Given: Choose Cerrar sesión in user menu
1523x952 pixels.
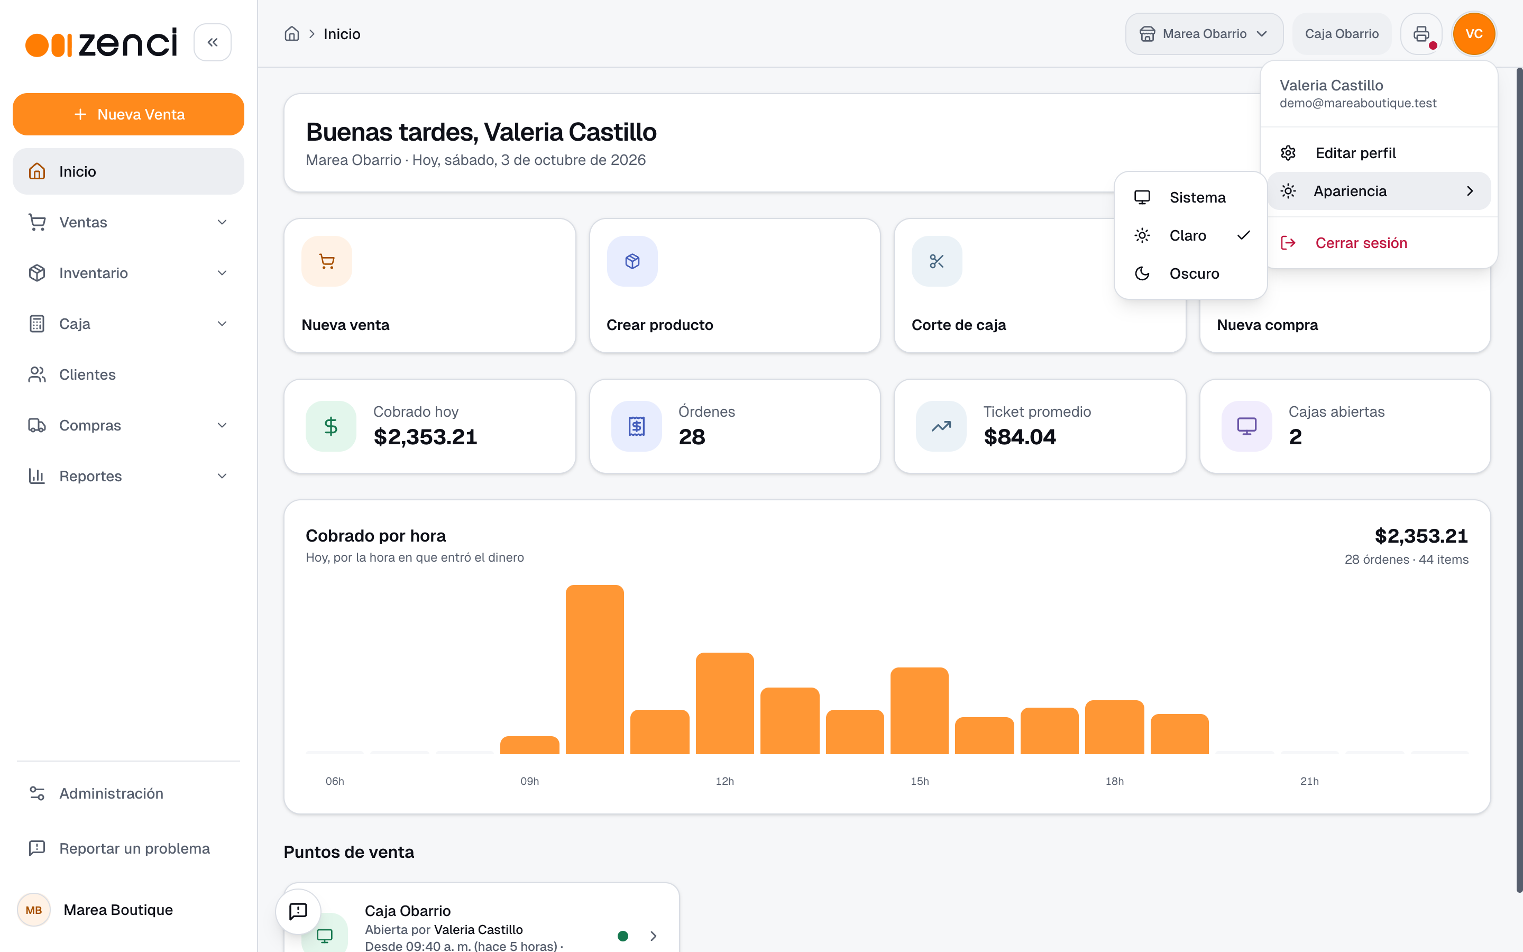Looking at the screenshot, I should (x=1378, y=243).
